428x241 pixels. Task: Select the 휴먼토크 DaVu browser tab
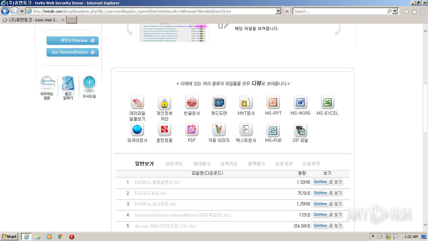point(33,20)
